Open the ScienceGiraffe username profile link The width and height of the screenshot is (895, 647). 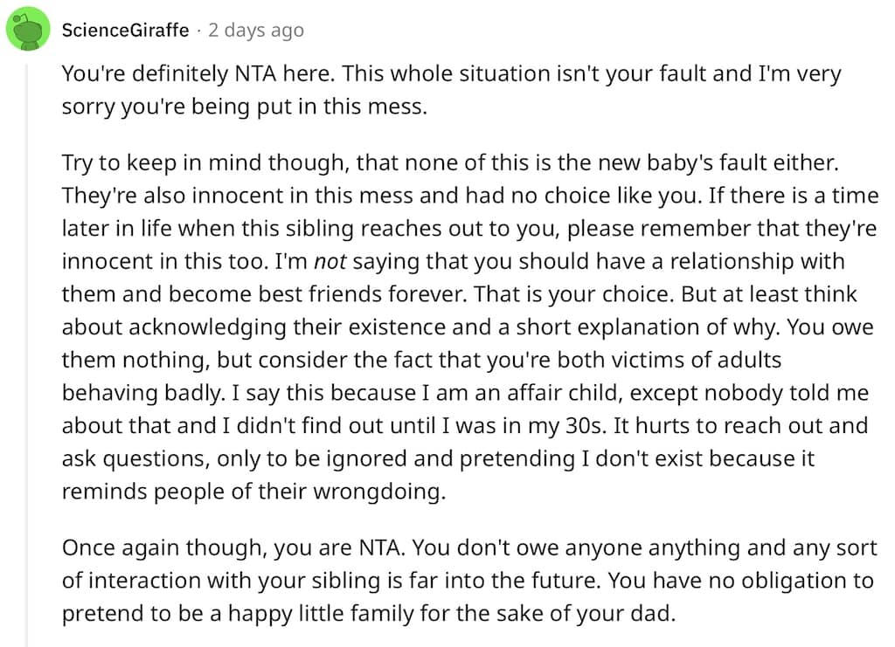125,30
